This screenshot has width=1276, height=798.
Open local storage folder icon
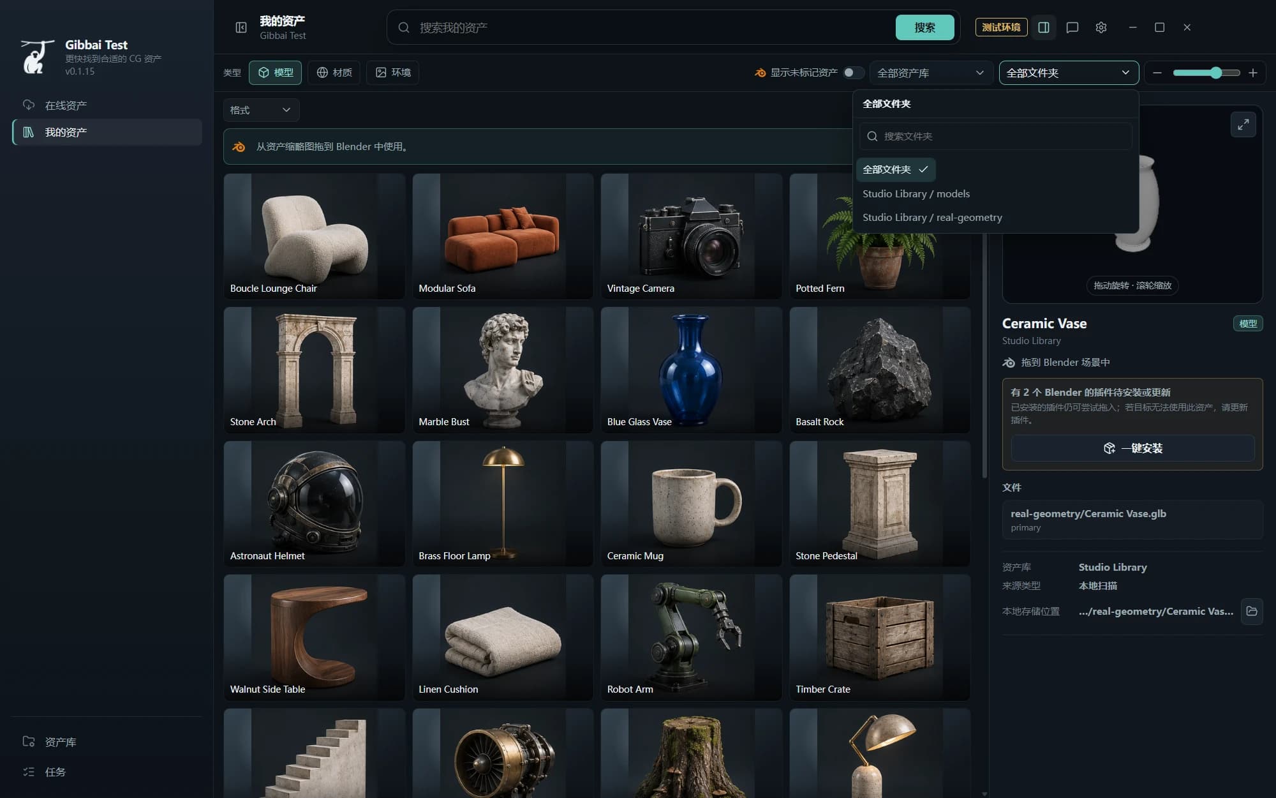click(1252, 611)
